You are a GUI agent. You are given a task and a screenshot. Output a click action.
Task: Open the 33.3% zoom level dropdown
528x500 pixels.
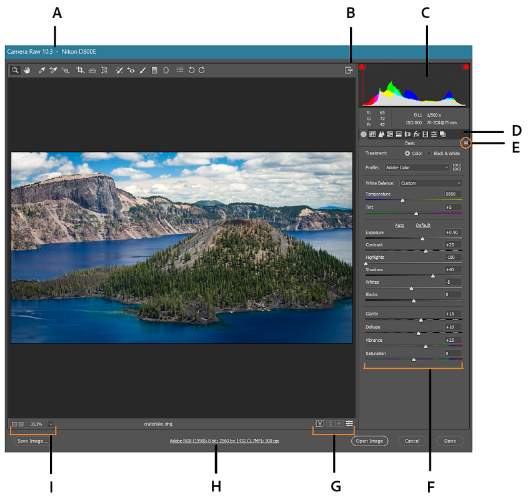point(51,424)
